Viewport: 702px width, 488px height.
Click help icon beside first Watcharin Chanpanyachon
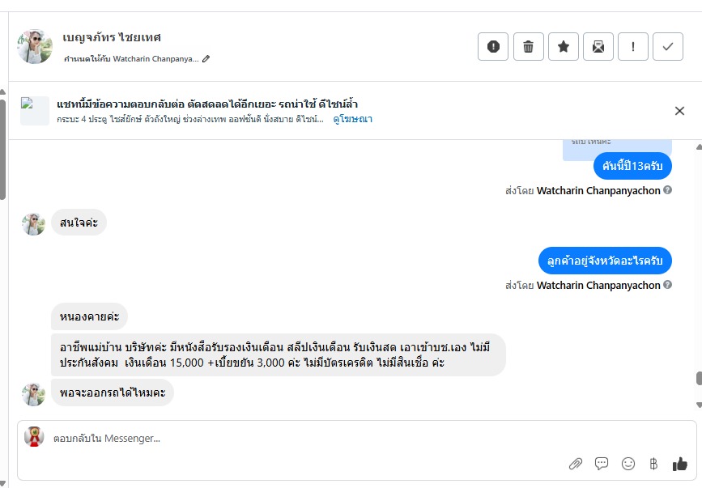click(668, 191)
